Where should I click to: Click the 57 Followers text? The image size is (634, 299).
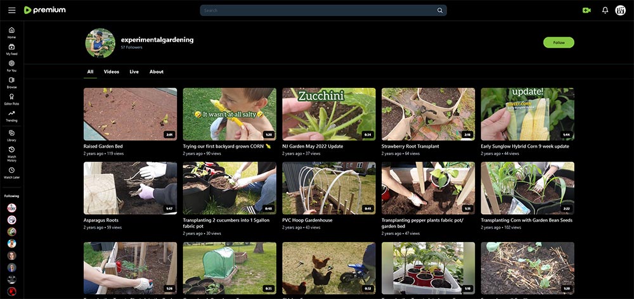pos(131,48)
